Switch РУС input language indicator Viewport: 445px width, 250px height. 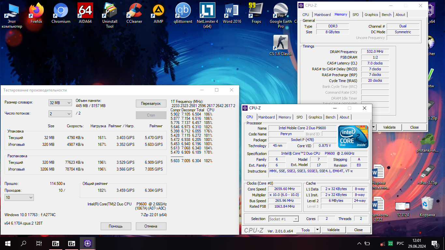[400, 243]
